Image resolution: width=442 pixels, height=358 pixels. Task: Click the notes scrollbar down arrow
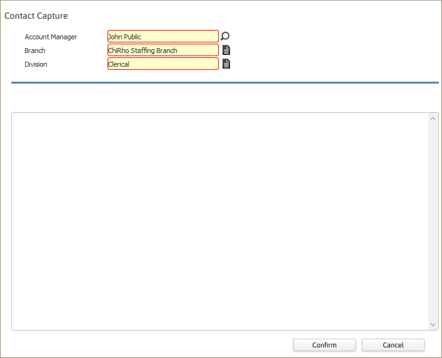coord(433,325)
